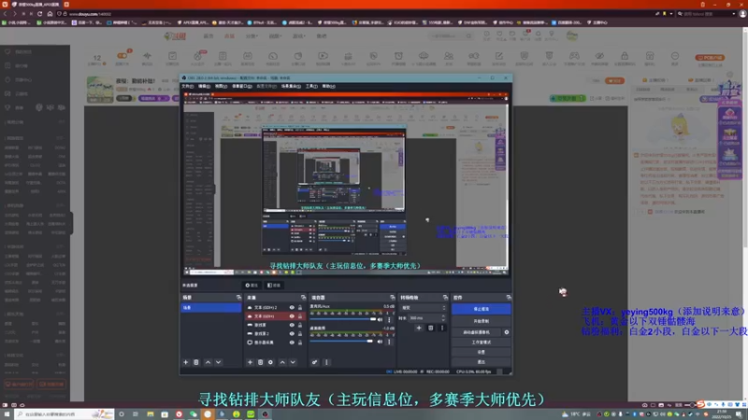748x420 pixels.
Task: Toggle lock on 显示器采集 source
Action: tap(300, 343)
